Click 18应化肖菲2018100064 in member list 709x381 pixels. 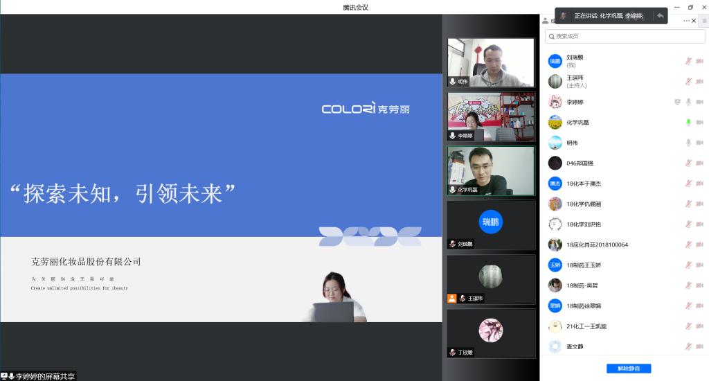click(597, 245)
